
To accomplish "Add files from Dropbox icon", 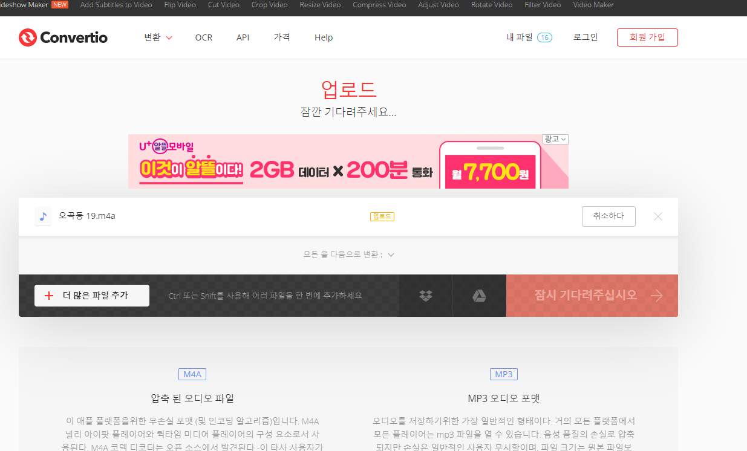I will pos(426,296).
